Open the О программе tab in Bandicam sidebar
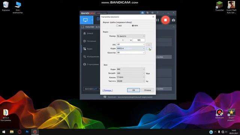Viewport: 240px width, 135px height. point(91,64)
